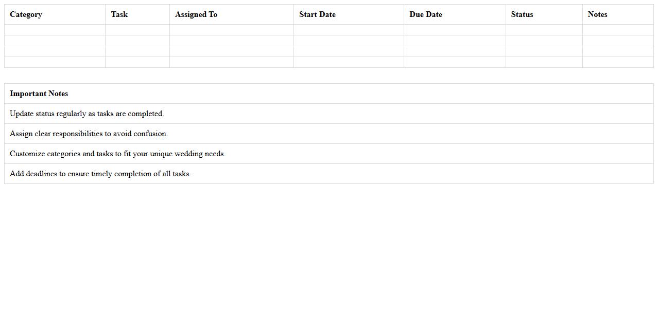Select the Task column header

click(x=119, y=14)
